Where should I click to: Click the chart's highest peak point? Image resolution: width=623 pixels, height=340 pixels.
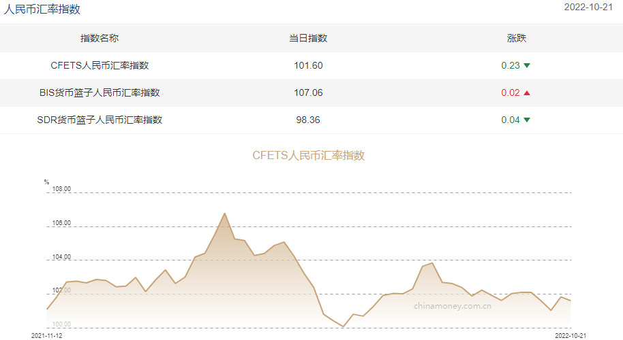tap(225, 214)
